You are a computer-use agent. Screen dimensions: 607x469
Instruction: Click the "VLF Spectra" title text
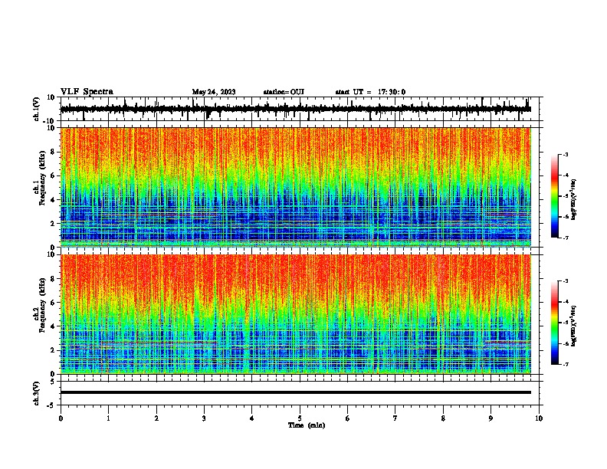[x=87, y=92]
